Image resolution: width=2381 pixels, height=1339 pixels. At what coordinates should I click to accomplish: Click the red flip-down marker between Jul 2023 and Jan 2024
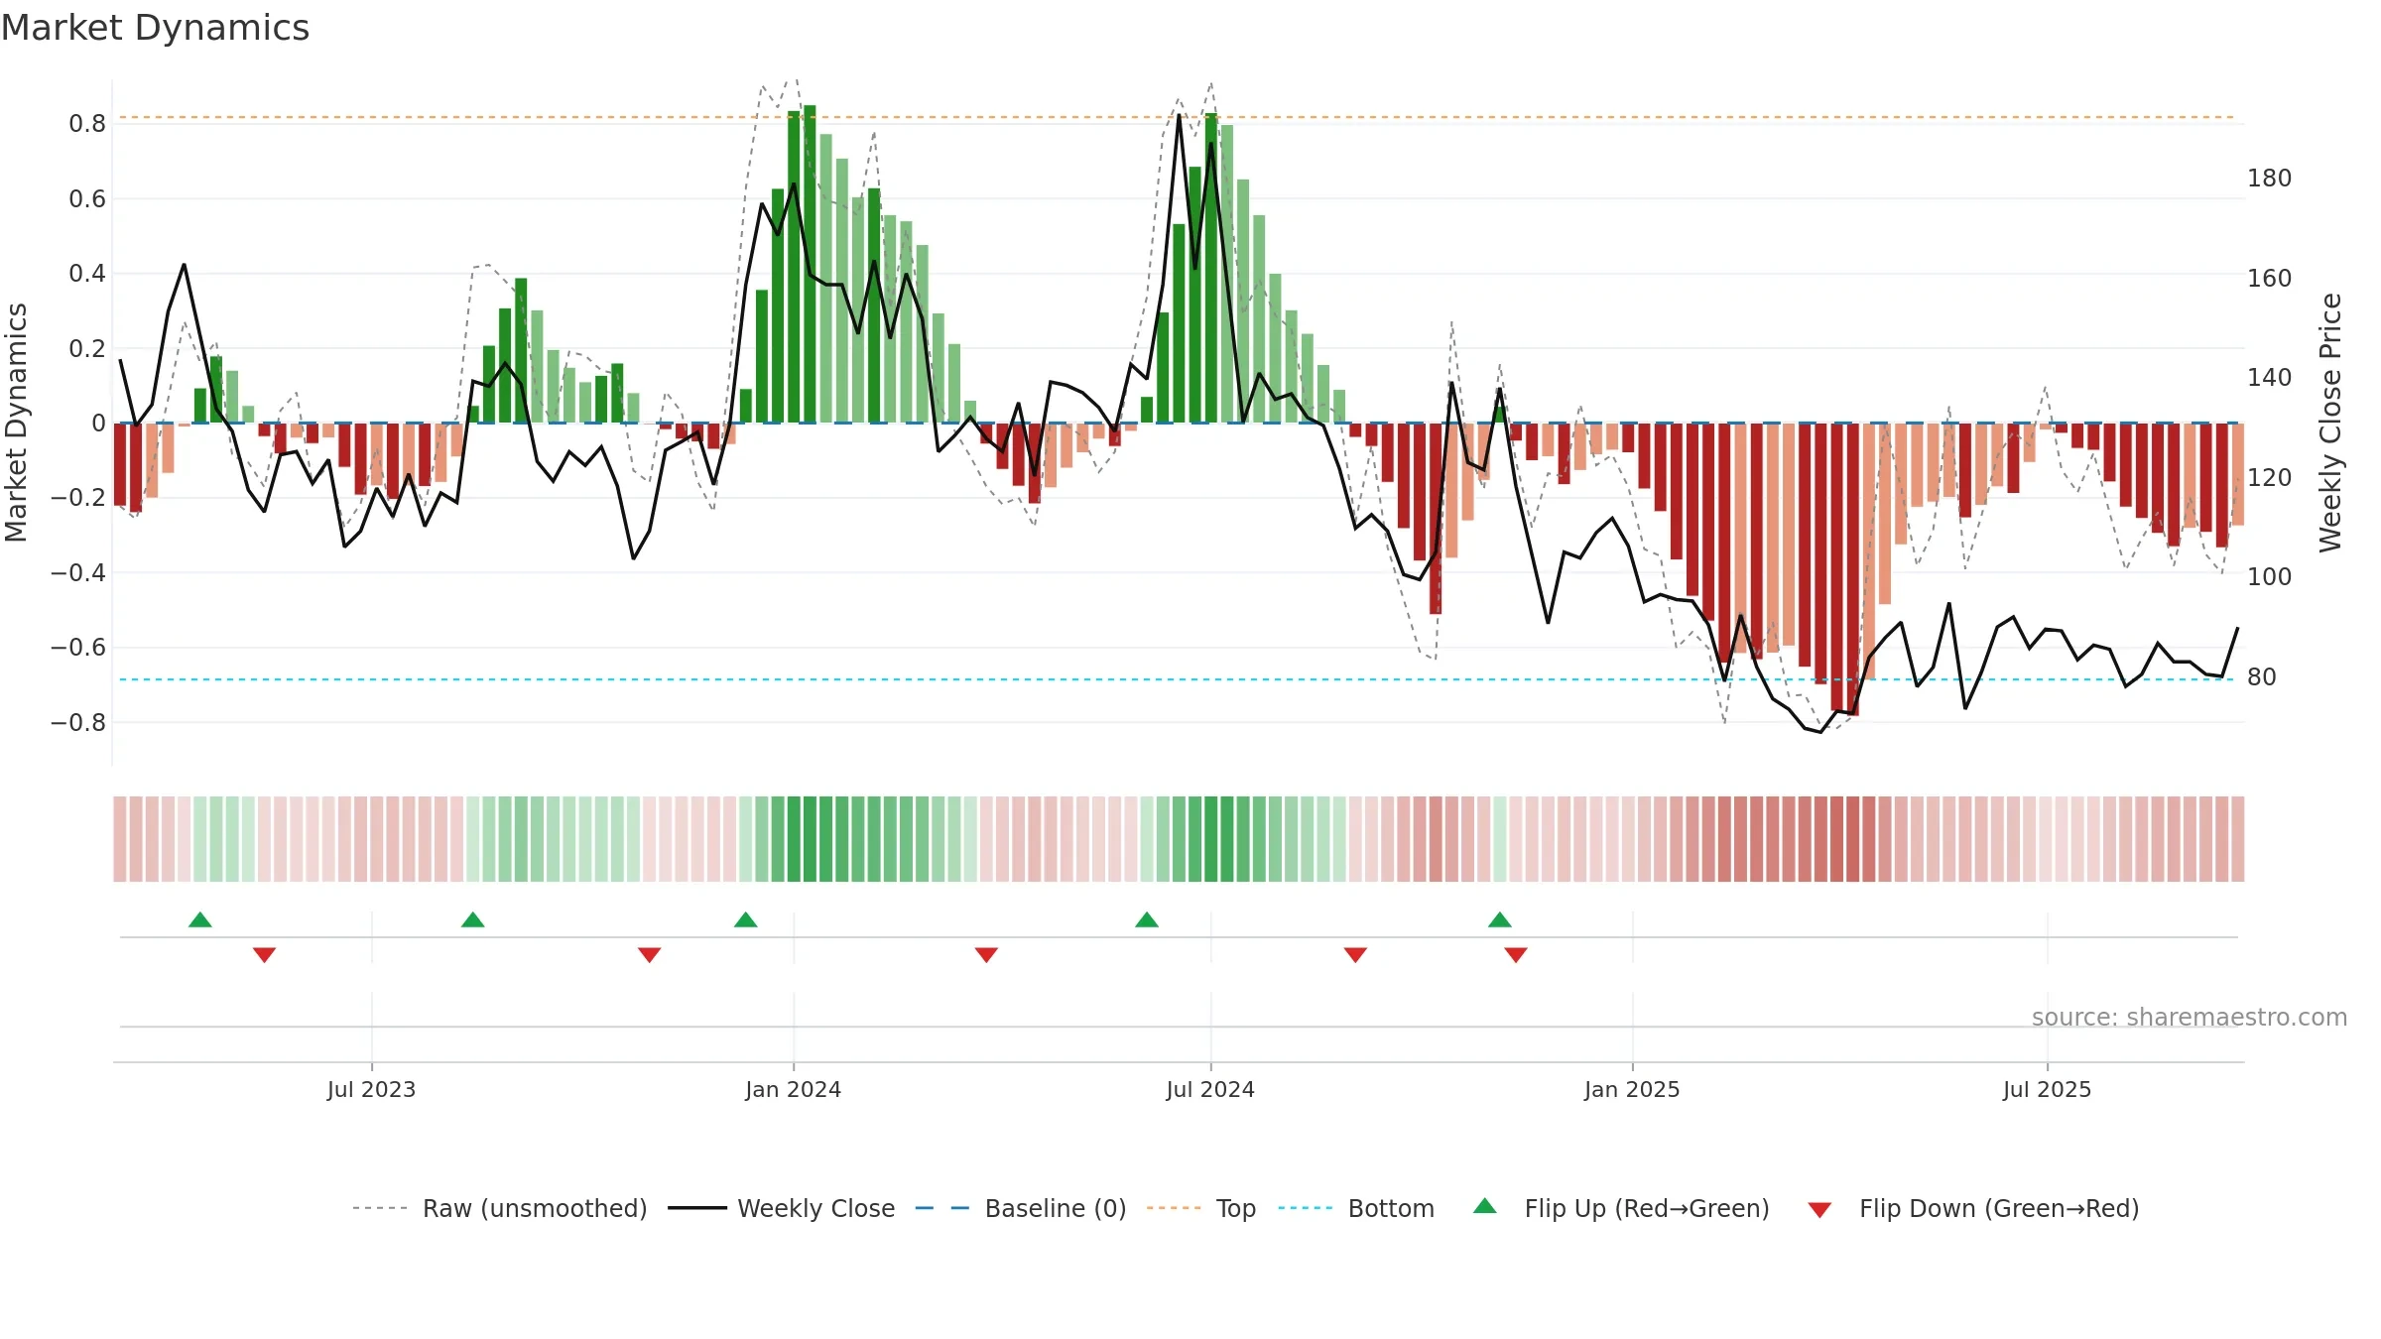pyautogui.click(x=650, y=954)
